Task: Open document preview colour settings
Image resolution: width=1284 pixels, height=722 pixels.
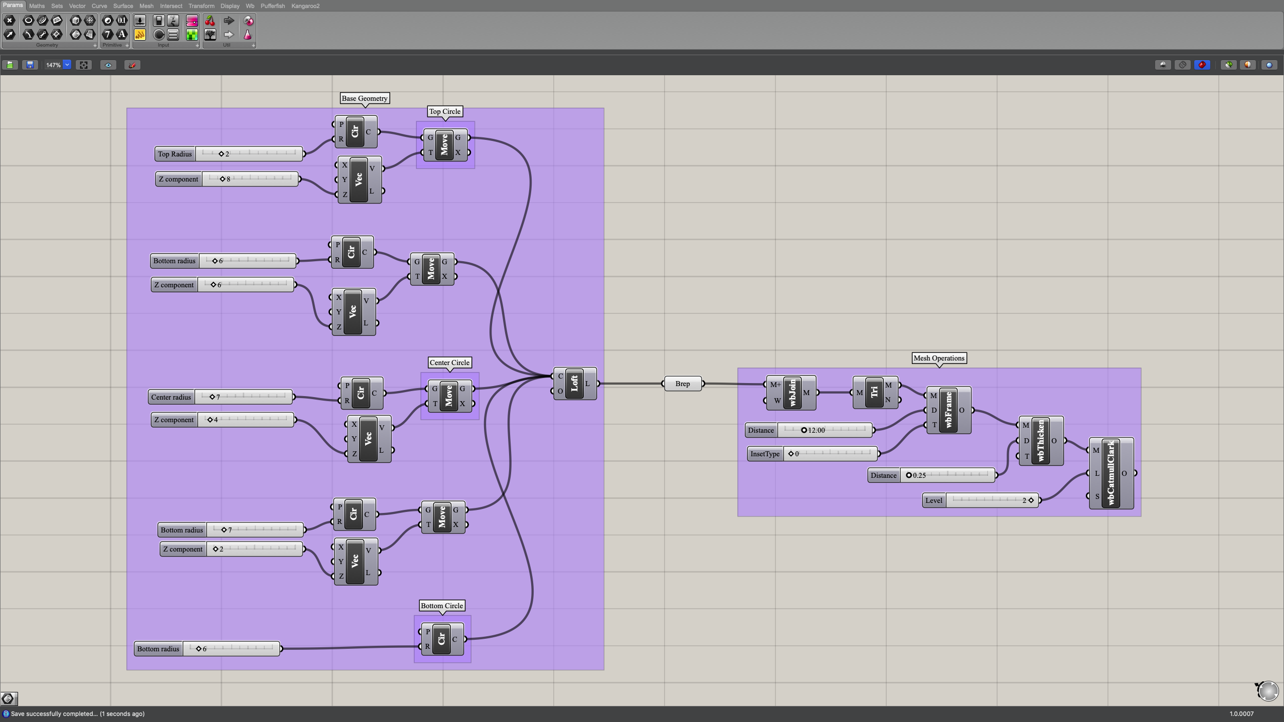Action: 1248,65
